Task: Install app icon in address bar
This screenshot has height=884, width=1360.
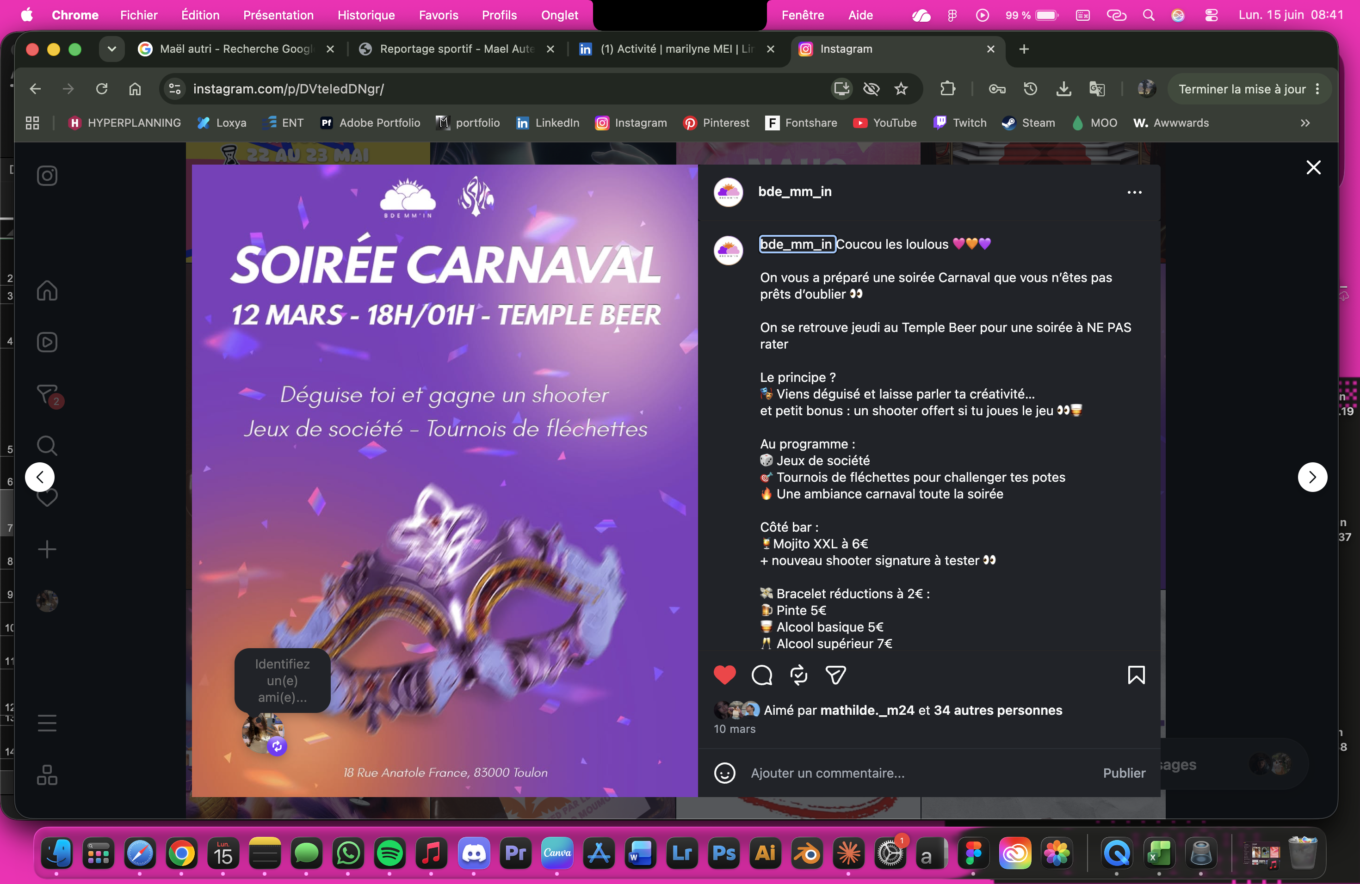Action: coord(841,88)
